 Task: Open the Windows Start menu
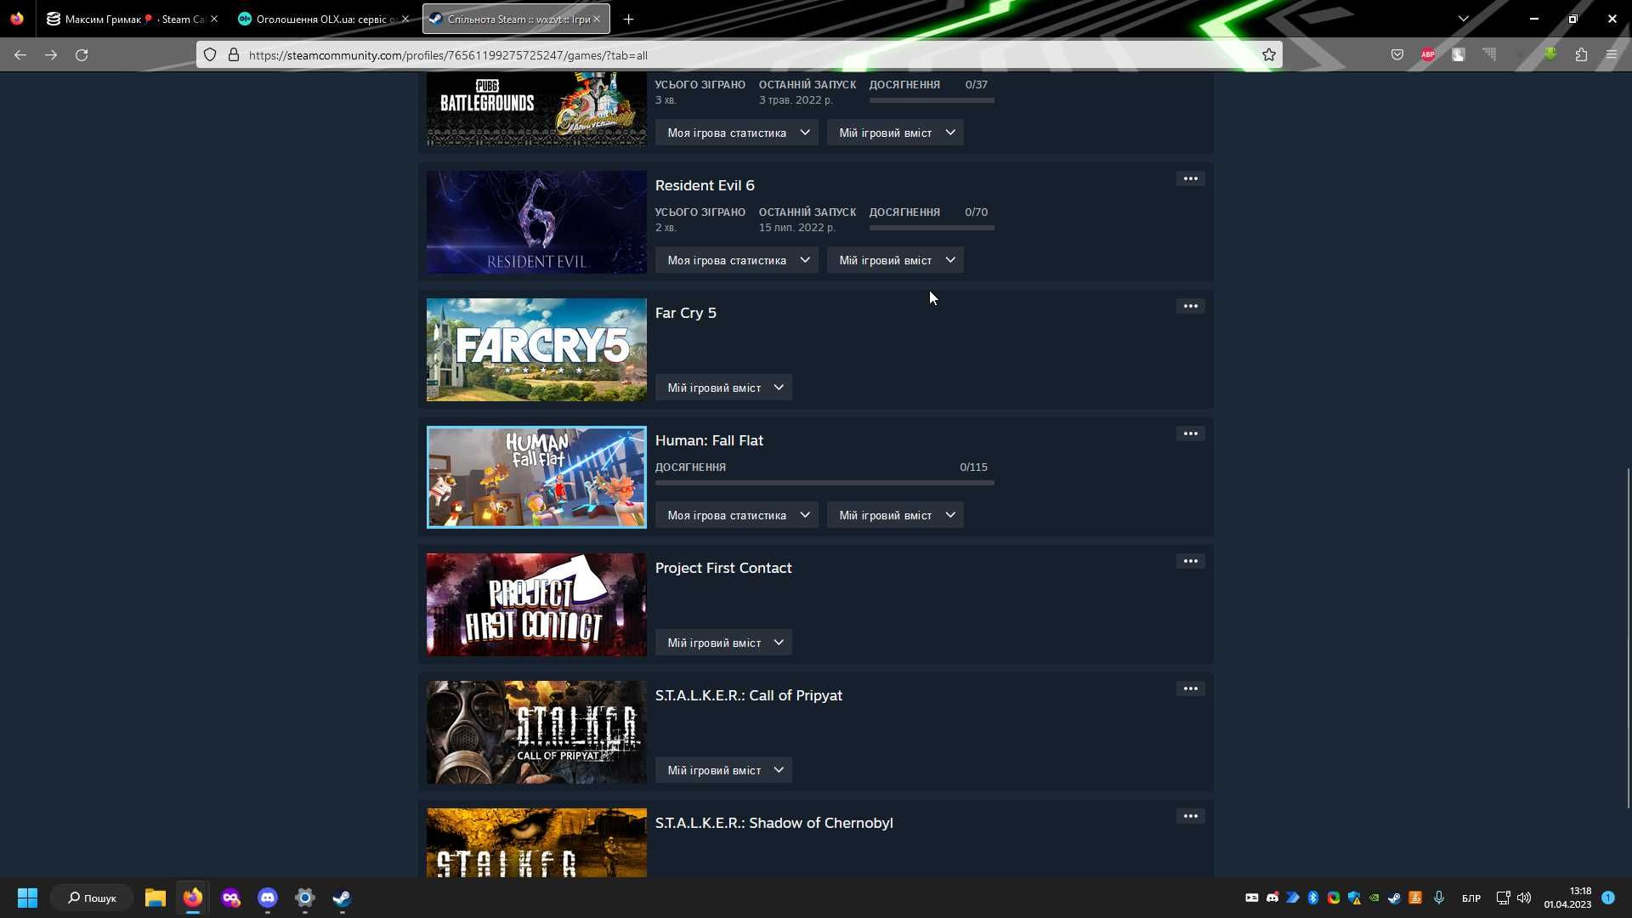point(27,898)
